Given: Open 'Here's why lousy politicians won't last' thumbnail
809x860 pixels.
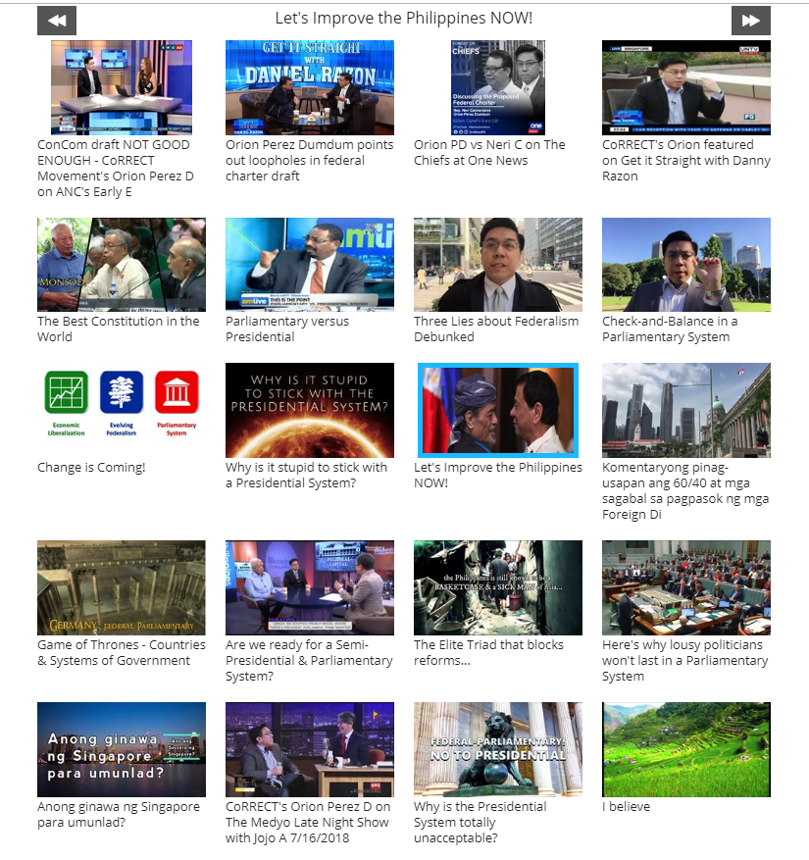Looking at the screenshot, I should pos(685,587).
